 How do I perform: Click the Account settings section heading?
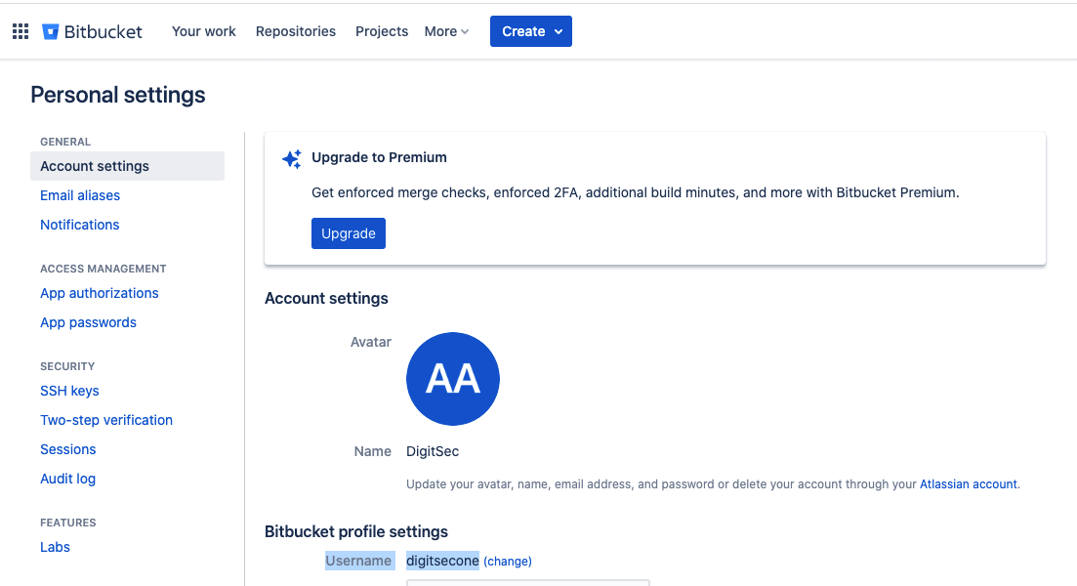(x=326, y=299)
